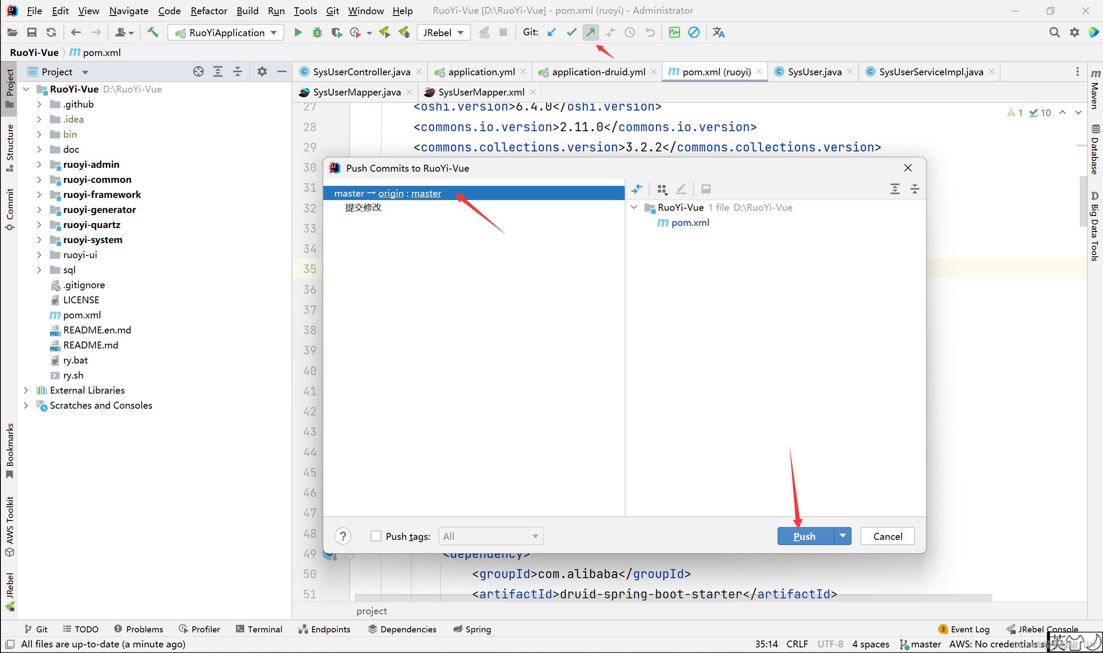This screenshot has height=653, width=1103.
Task: Click the CRLF line separator status
Action: (797, 644)
